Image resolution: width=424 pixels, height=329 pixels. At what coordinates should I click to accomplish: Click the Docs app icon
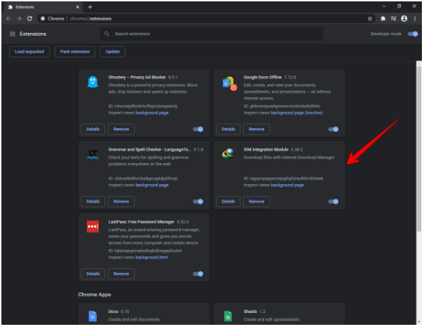(x=93, y=316)
